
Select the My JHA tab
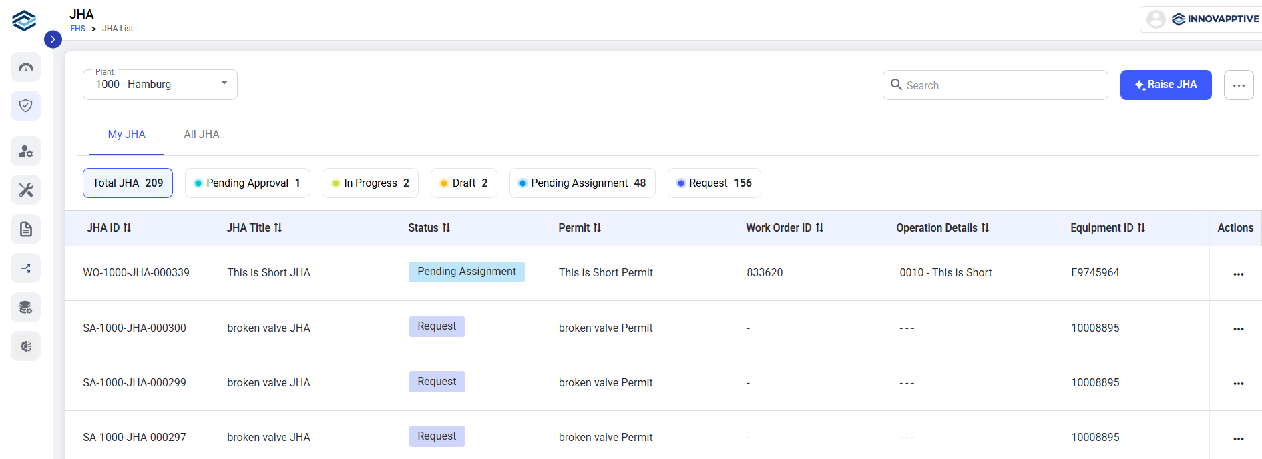[x=127, y=135]
